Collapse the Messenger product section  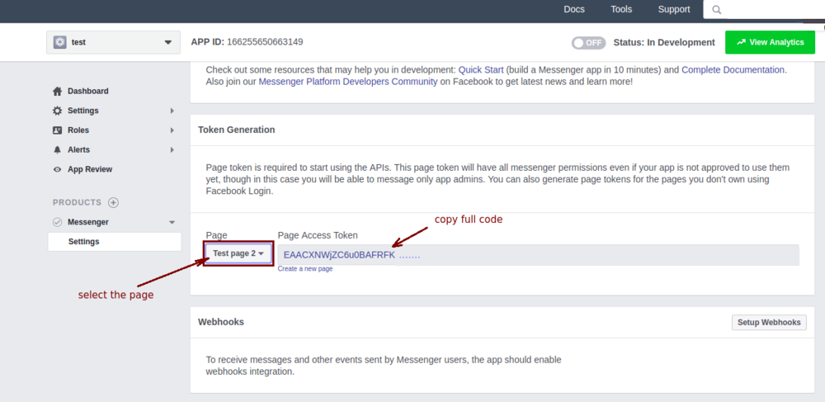(x=172, y=222)
